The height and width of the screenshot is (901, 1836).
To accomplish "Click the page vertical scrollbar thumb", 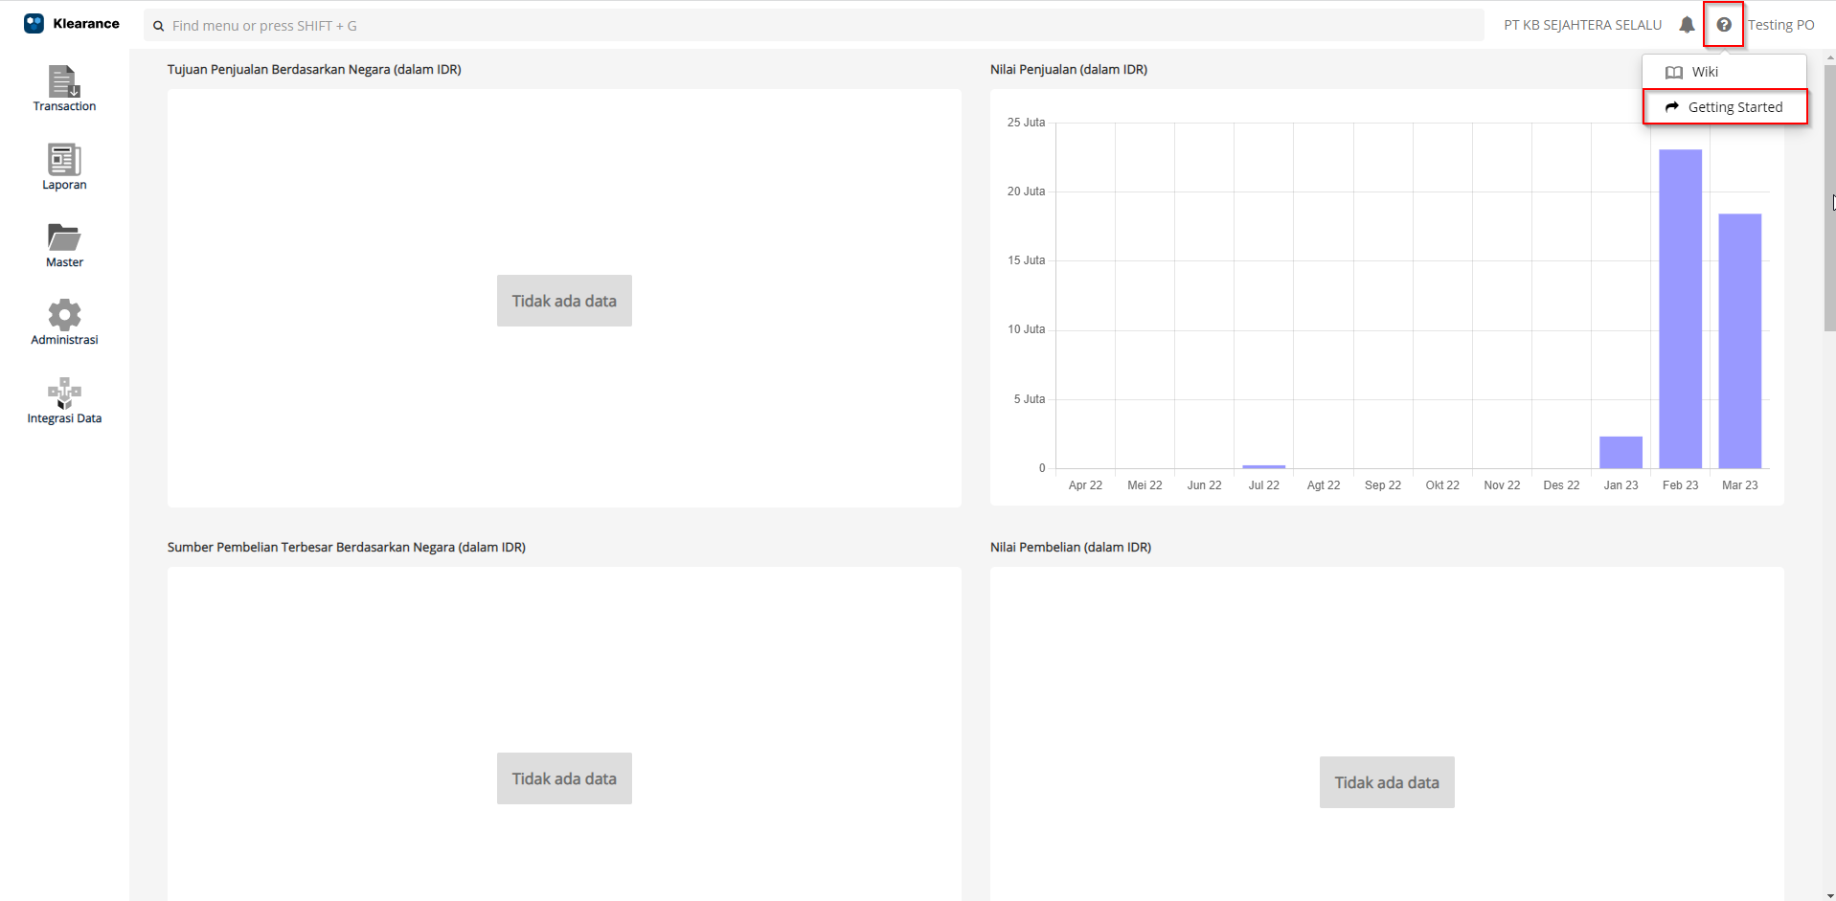I will [x=1829, y=191].
